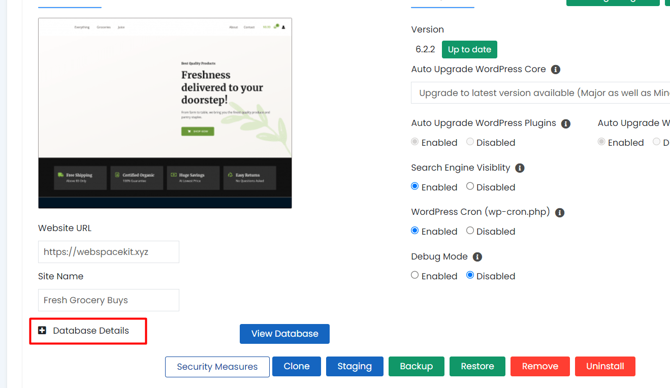Click Easy Returns card in preview
The width and height of the screenshot is (670, 388).
pyautogui.click(x=249, y=178)
